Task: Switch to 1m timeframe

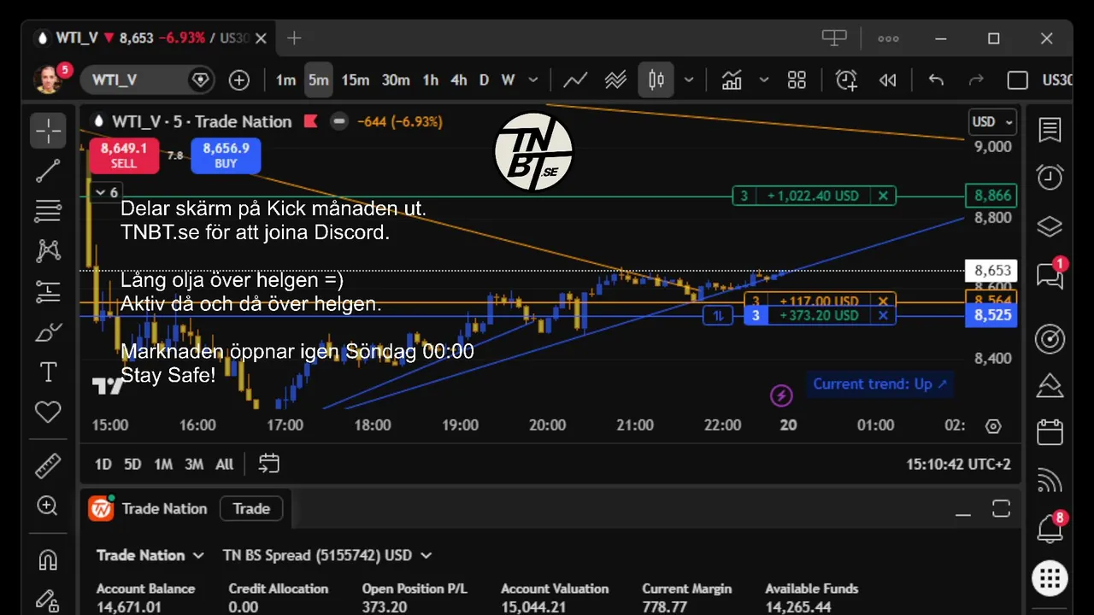Action: point(285,80)
